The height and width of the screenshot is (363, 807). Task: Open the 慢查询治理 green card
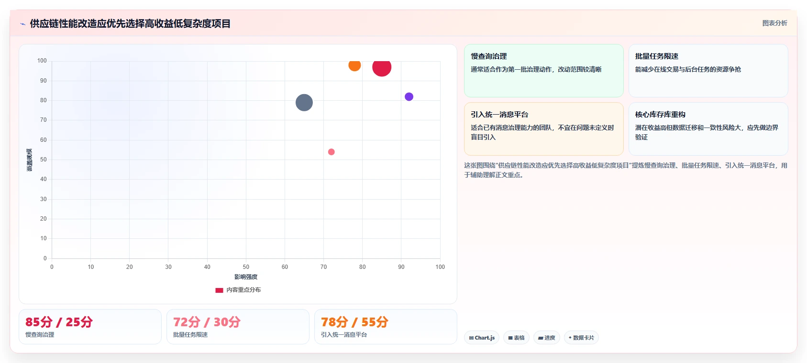[544, 71]
